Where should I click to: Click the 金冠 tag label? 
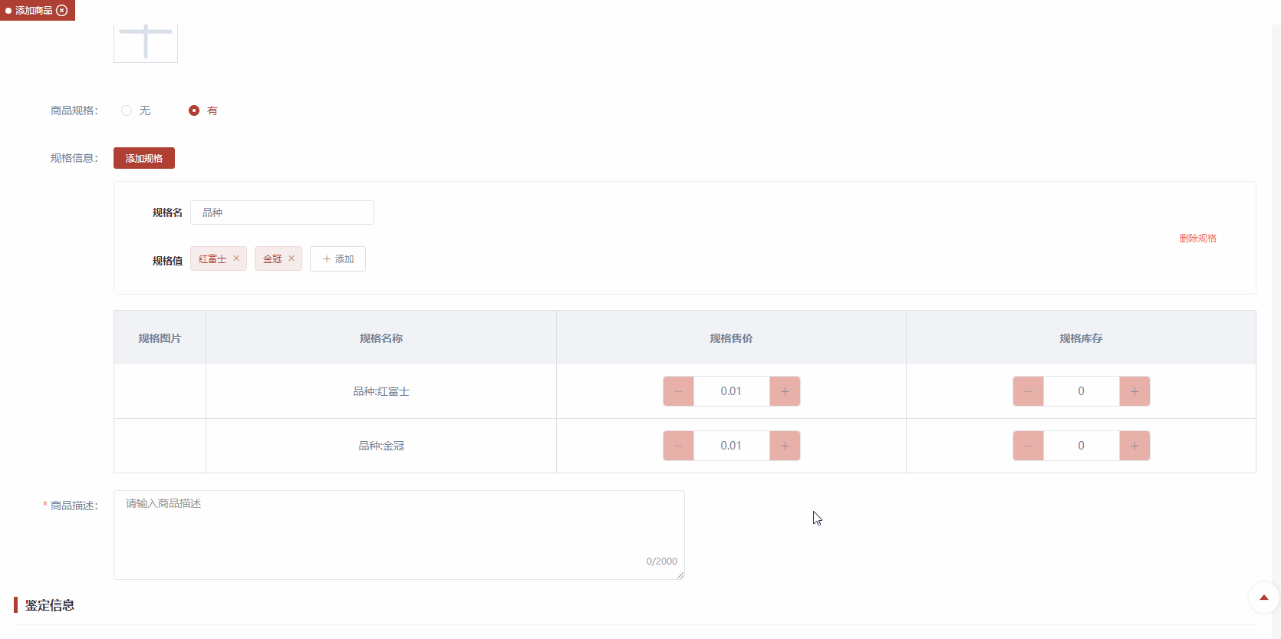click(272, 259)
